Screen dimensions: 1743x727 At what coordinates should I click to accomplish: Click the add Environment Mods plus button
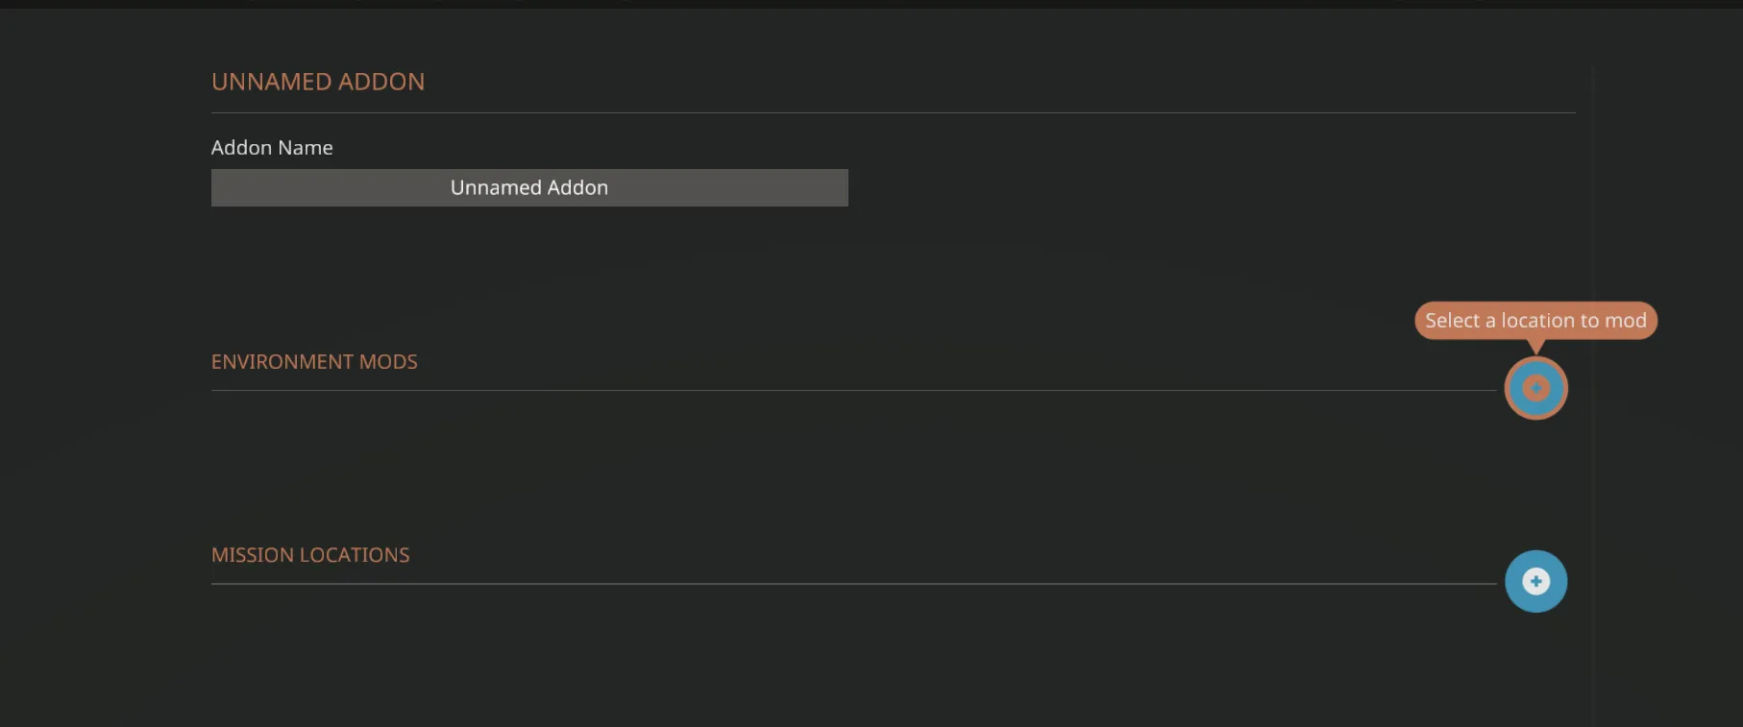point(1535,388)
